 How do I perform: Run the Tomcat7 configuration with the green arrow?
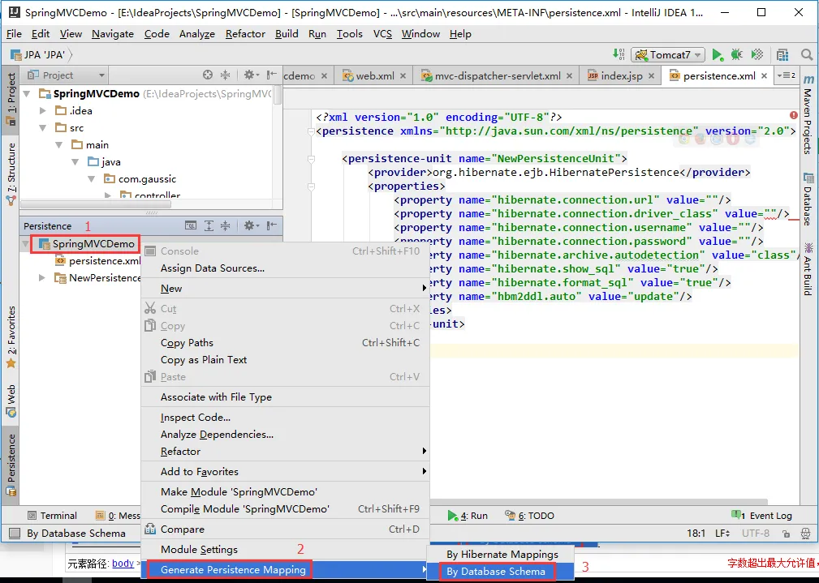pos(718,55)
